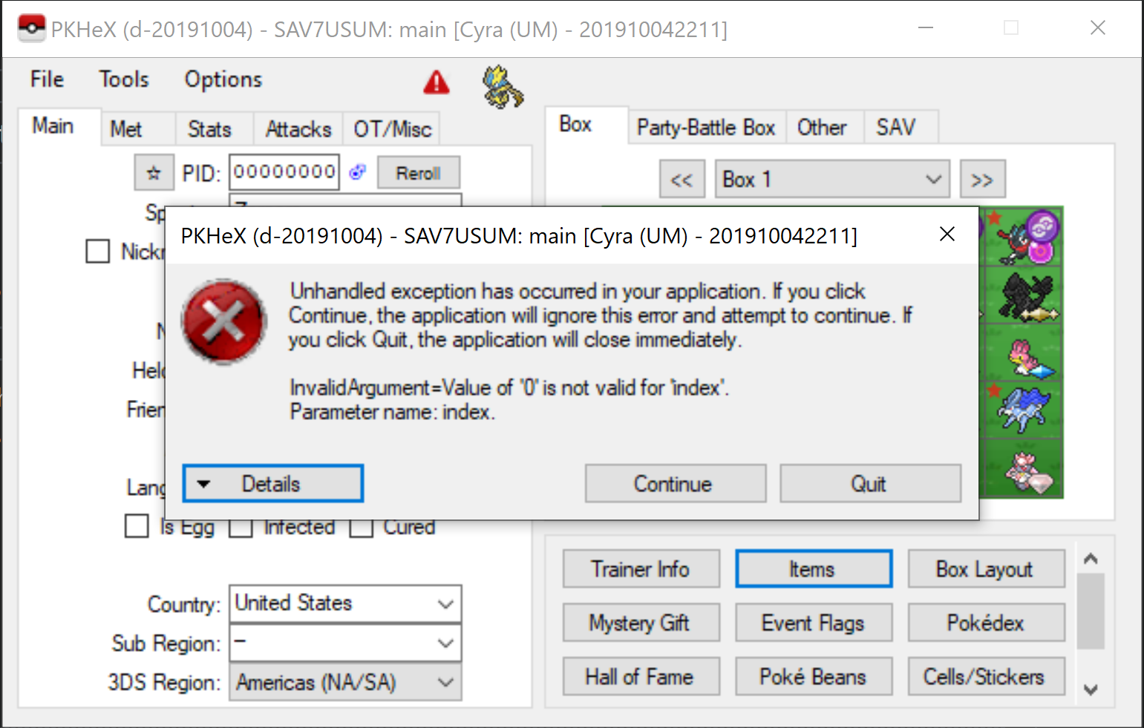Select the Diancie sprite at the box bottom
This screenshot has height=728, width=1144.
[x=1029, y=470]
